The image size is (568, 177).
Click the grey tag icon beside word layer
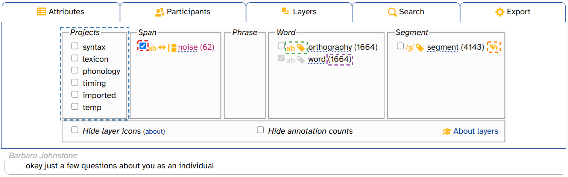[x=301, y=60]
